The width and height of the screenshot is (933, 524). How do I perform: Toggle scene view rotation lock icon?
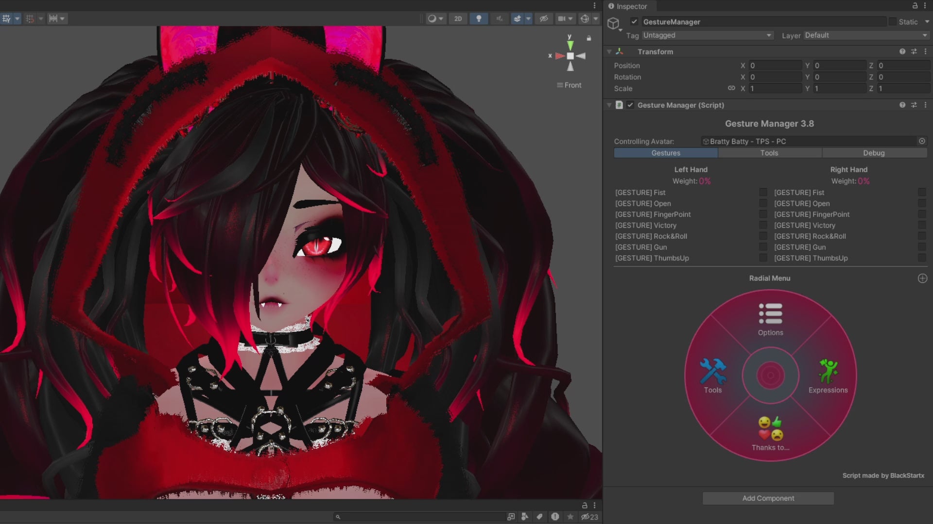point(589,38)
